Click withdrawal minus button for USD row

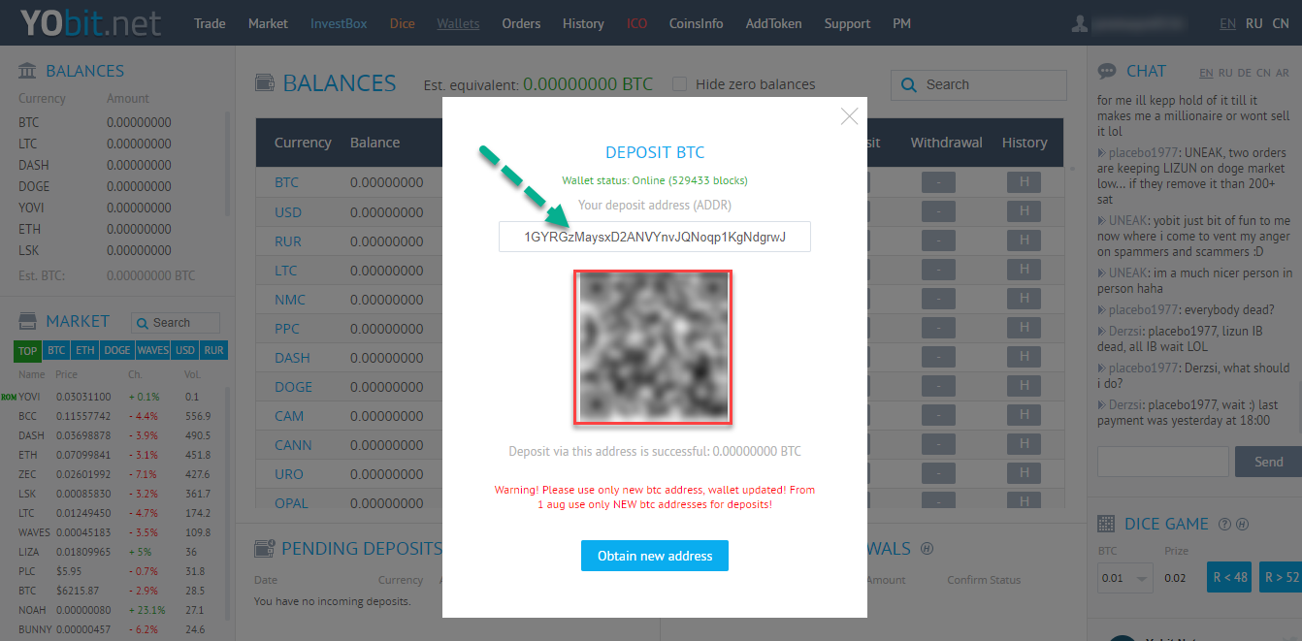click(x=938, y=211)
